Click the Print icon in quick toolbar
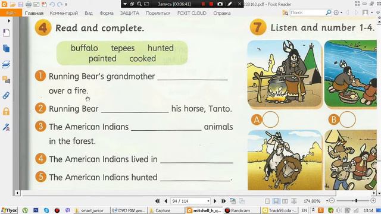The image size is (381, 214). [x=29, y=4]
